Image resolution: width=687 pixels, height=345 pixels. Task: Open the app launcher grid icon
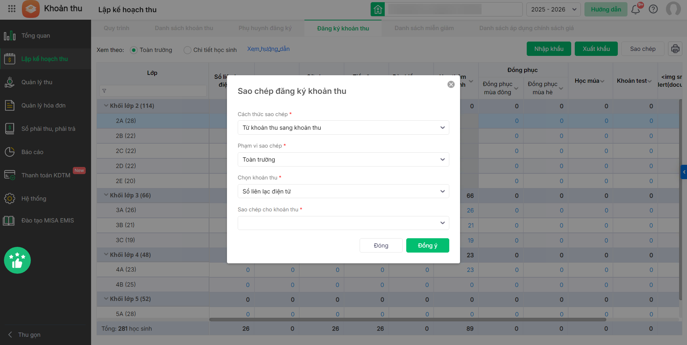pyautogui.click(x=12, y=9)
